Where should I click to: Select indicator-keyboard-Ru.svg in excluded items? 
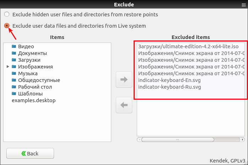click(169, 87)
